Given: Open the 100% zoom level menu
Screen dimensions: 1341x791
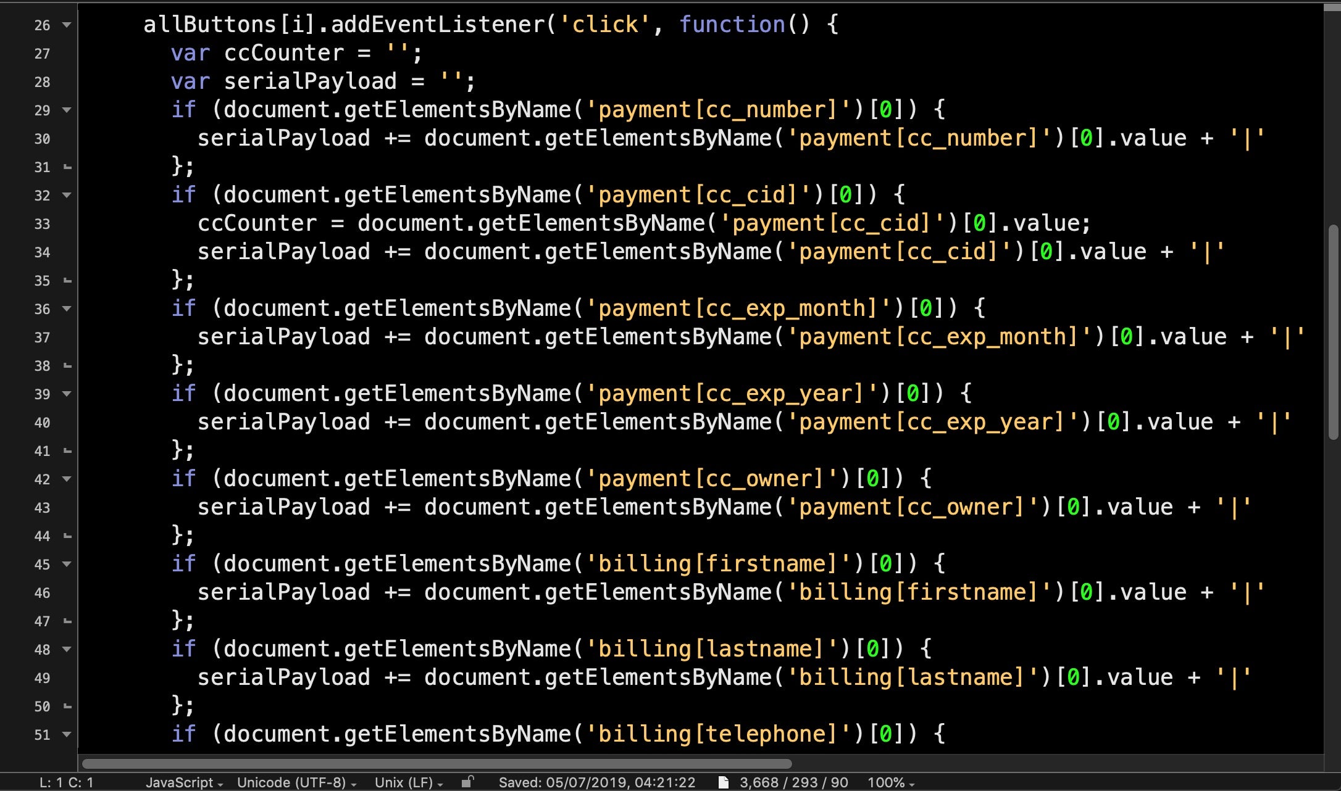Looking at the screenshot, I should point(890,782).
